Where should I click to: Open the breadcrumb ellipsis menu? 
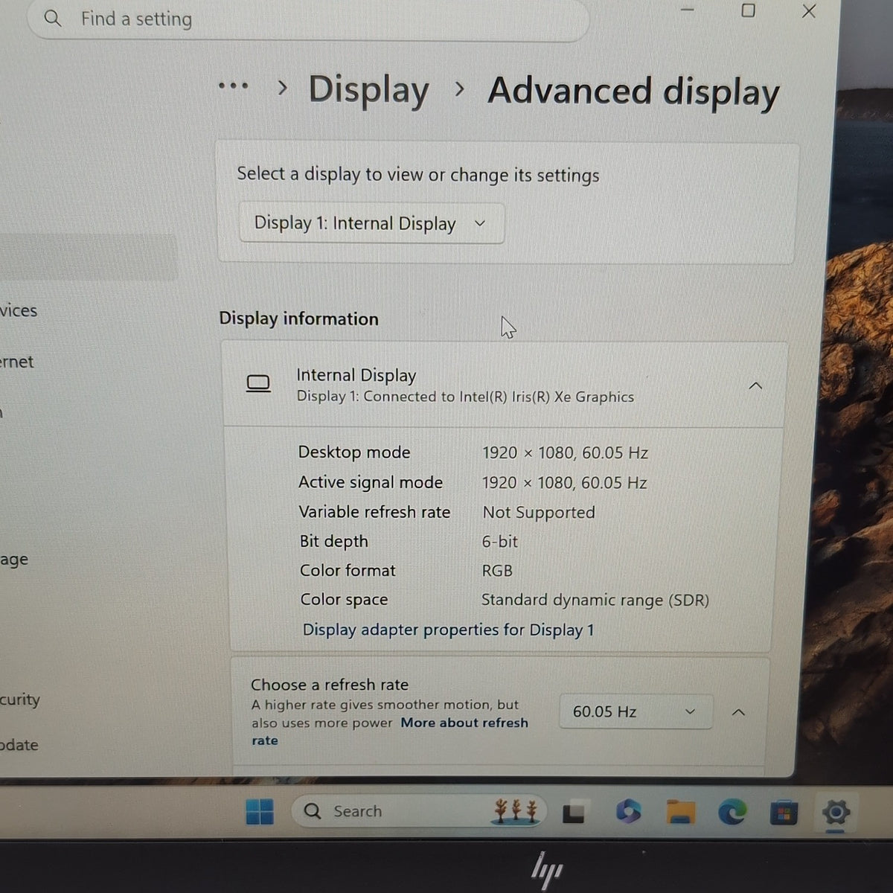pyautogui.click(x=234, y=86)
